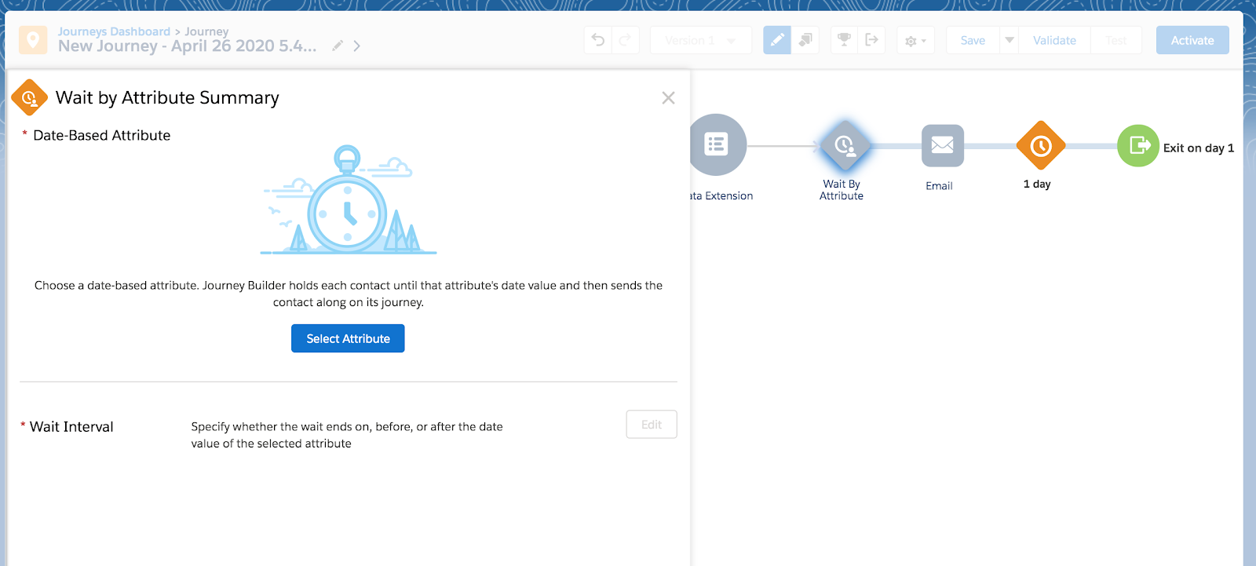The height and width of the screenshot is (566, 1256).
Task: Click the 'Wait Interval' label
Action: click(x=71, y=426)
